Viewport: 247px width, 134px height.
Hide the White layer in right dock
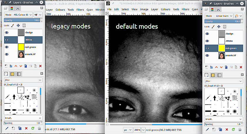pos(207,41)
